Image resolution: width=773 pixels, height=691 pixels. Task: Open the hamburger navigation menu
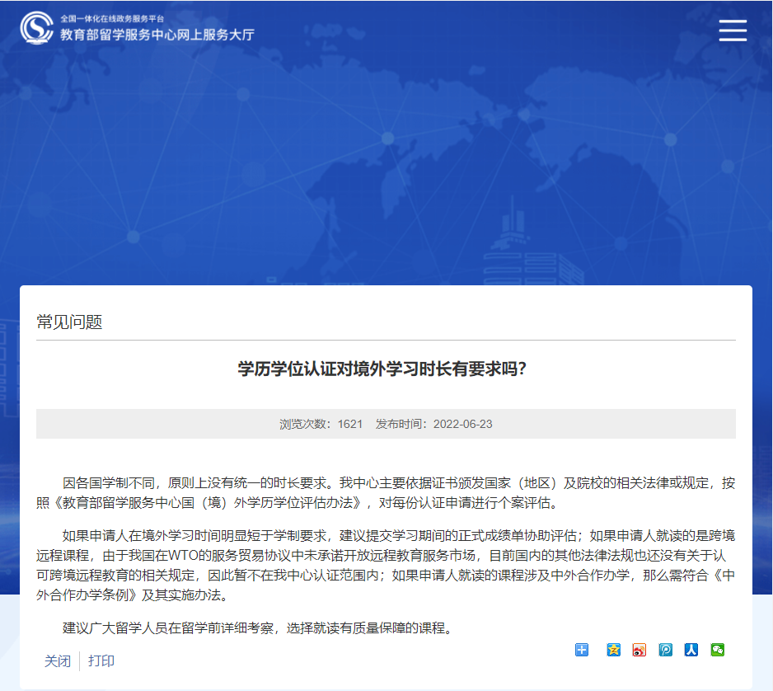pos(732,31)
